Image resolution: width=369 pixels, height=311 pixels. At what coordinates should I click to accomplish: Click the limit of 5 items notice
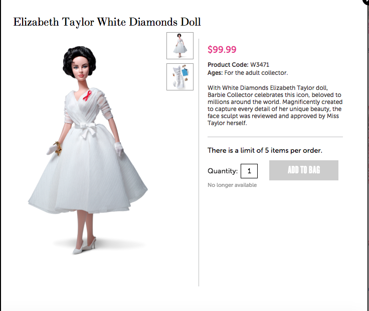point(265,150)
